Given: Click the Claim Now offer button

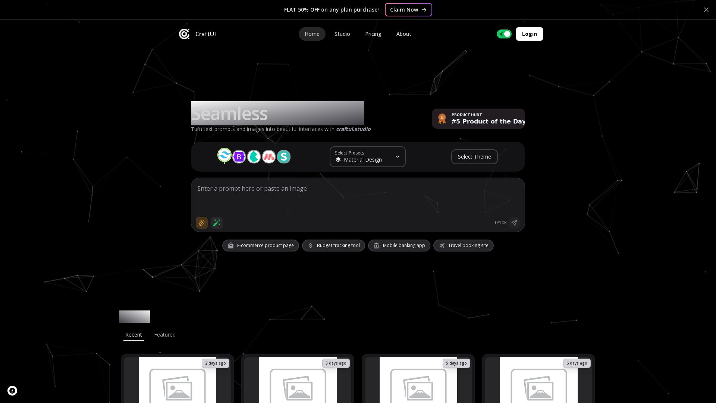Looking at the screenshot, I should point(408,10).
